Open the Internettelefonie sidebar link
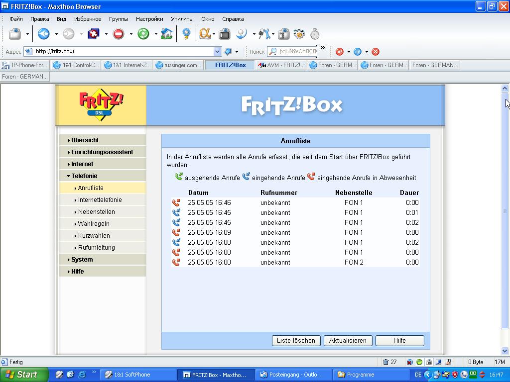The height and width of the screenshot is (382, 510). [100, 200]
